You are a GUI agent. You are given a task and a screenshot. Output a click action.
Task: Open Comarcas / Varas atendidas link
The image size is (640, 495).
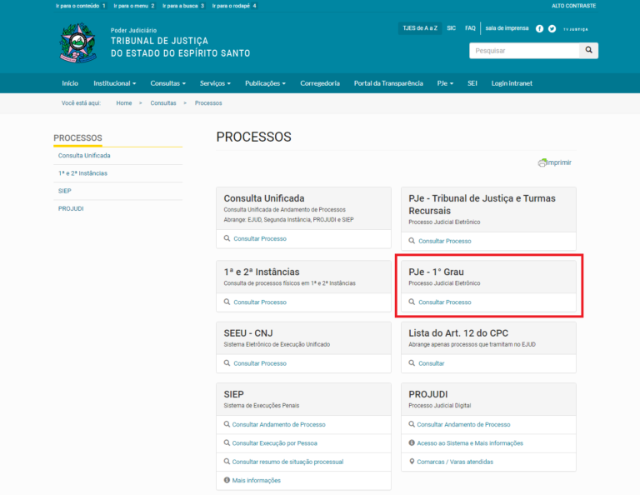click(x=455, y=462)
